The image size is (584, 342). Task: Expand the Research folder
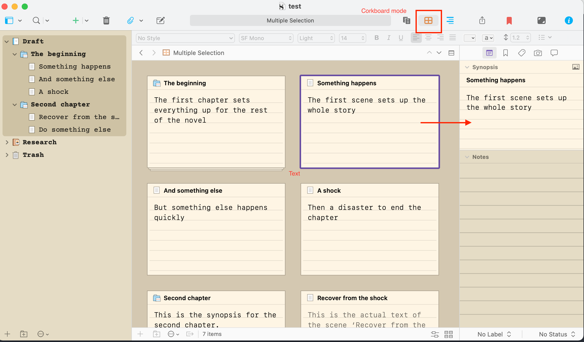click(7, 142)
